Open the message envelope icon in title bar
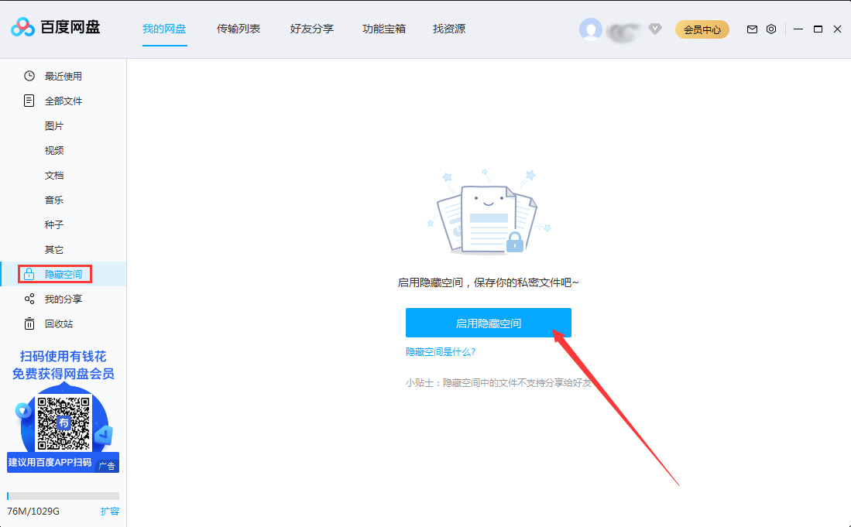Screen dimensions: 851x527 (x=752, y=29)
